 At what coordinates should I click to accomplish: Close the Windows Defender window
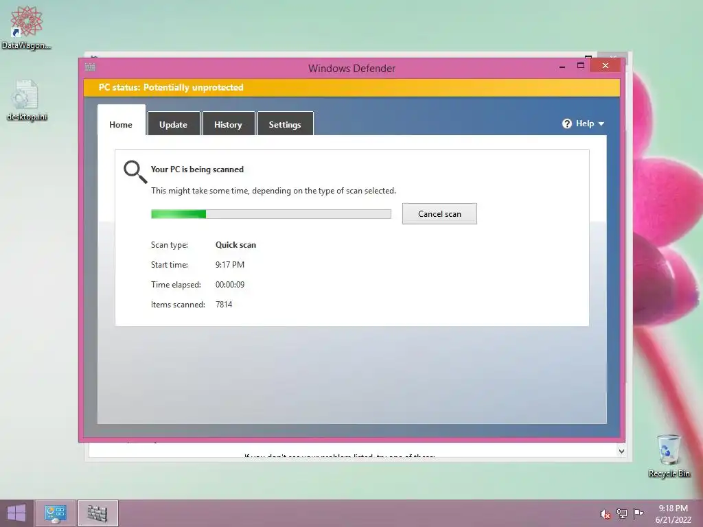click(x=606, y=66)
